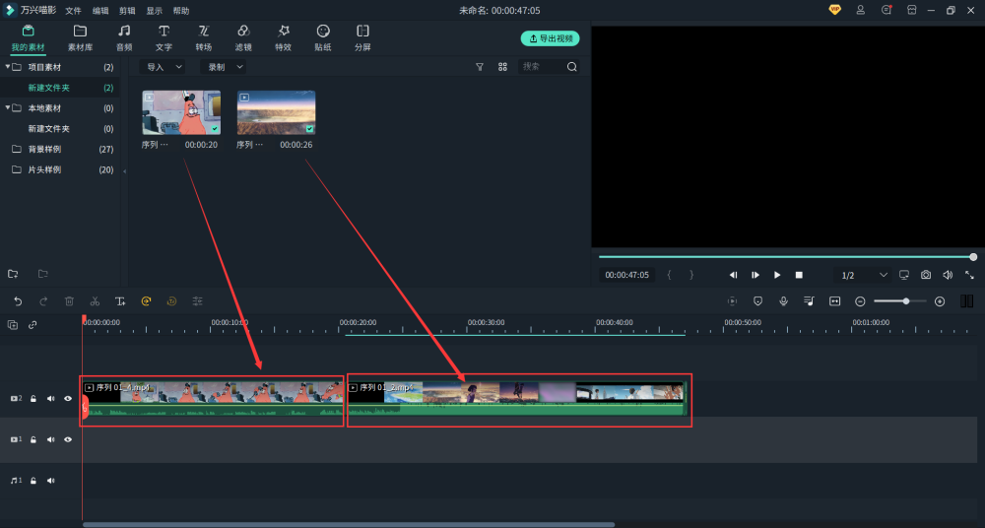
Task: Open the 导入 import dropdown
Action: point(164,67)
